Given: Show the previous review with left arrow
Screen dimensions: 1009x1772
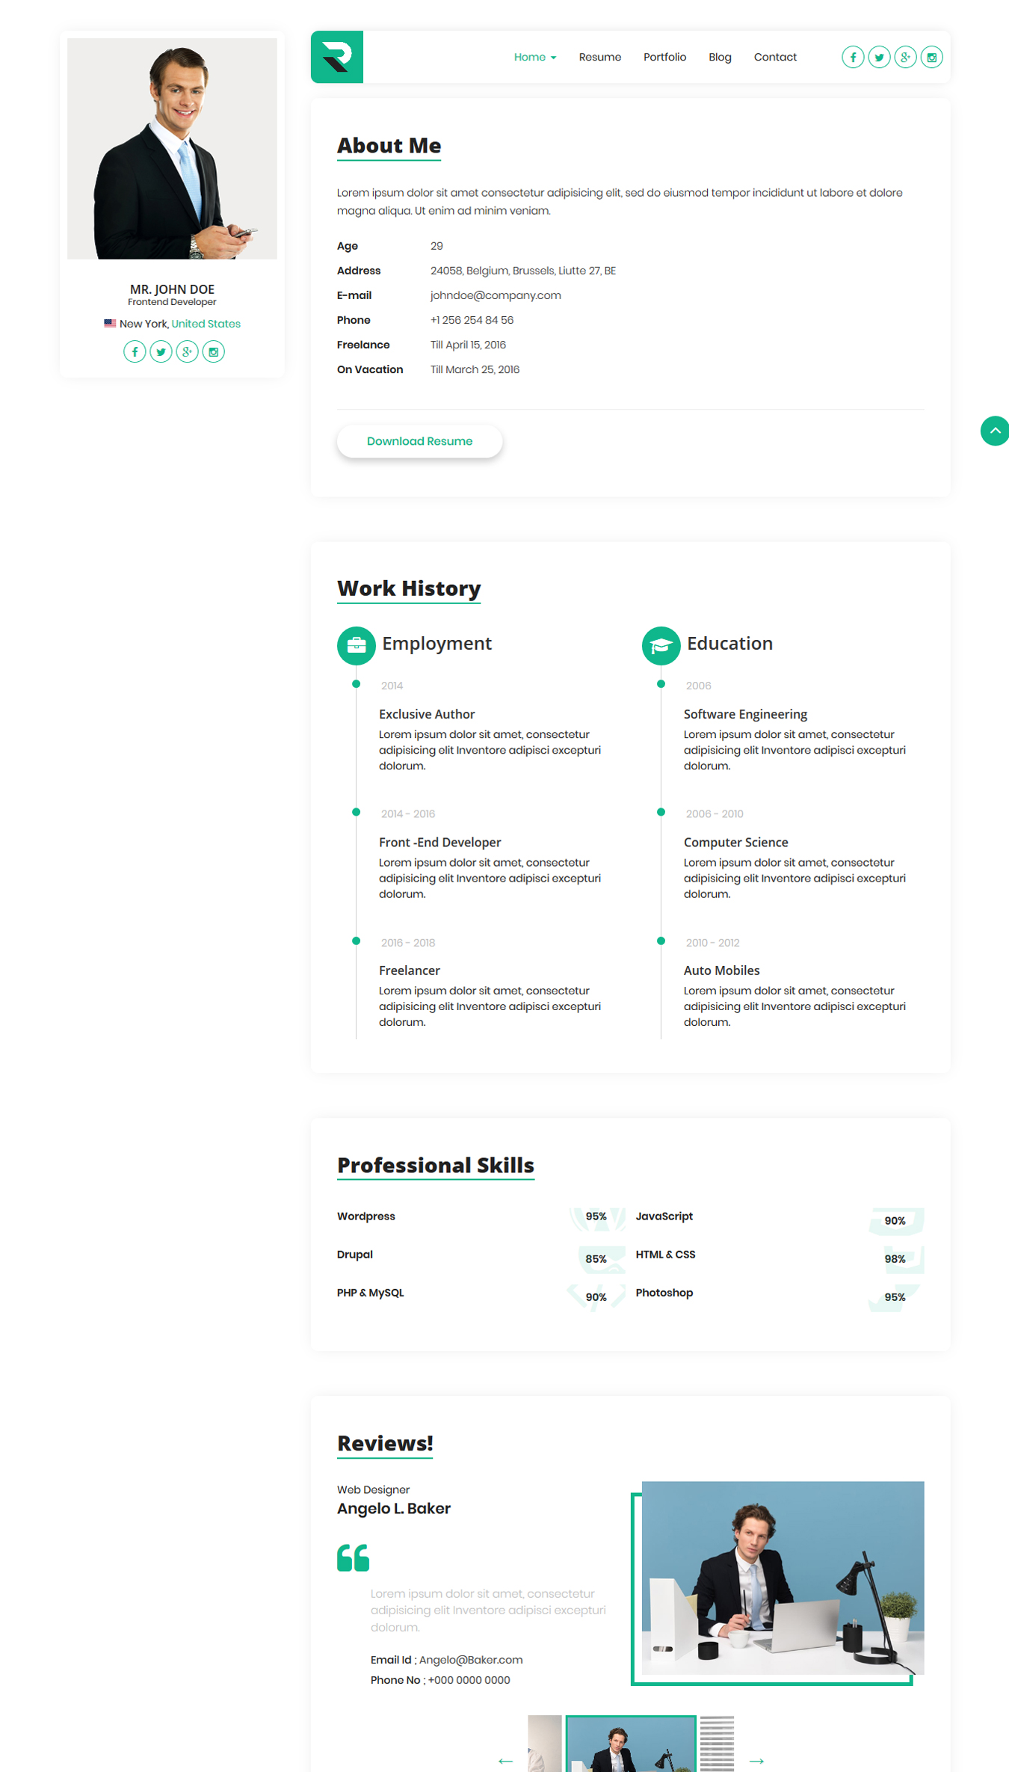Looking at the screenshot, I should click(x=506, y=1761).
